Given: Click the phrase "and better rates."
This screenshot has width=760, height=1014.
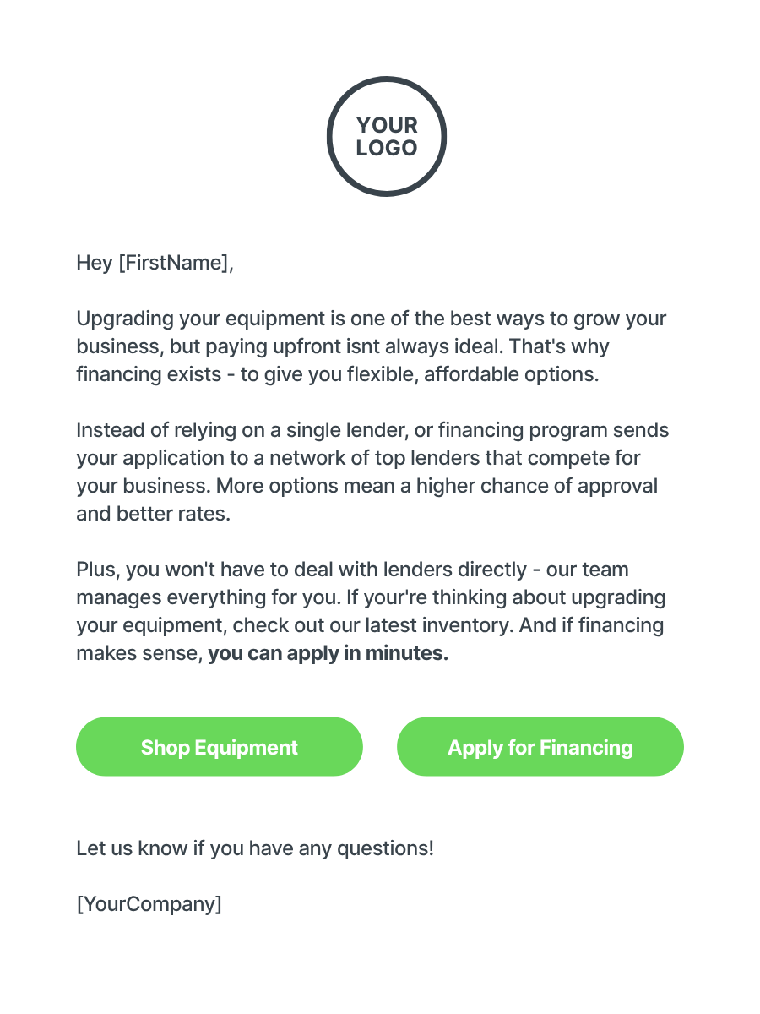Looking at the screenshot, I should (153, 514).
